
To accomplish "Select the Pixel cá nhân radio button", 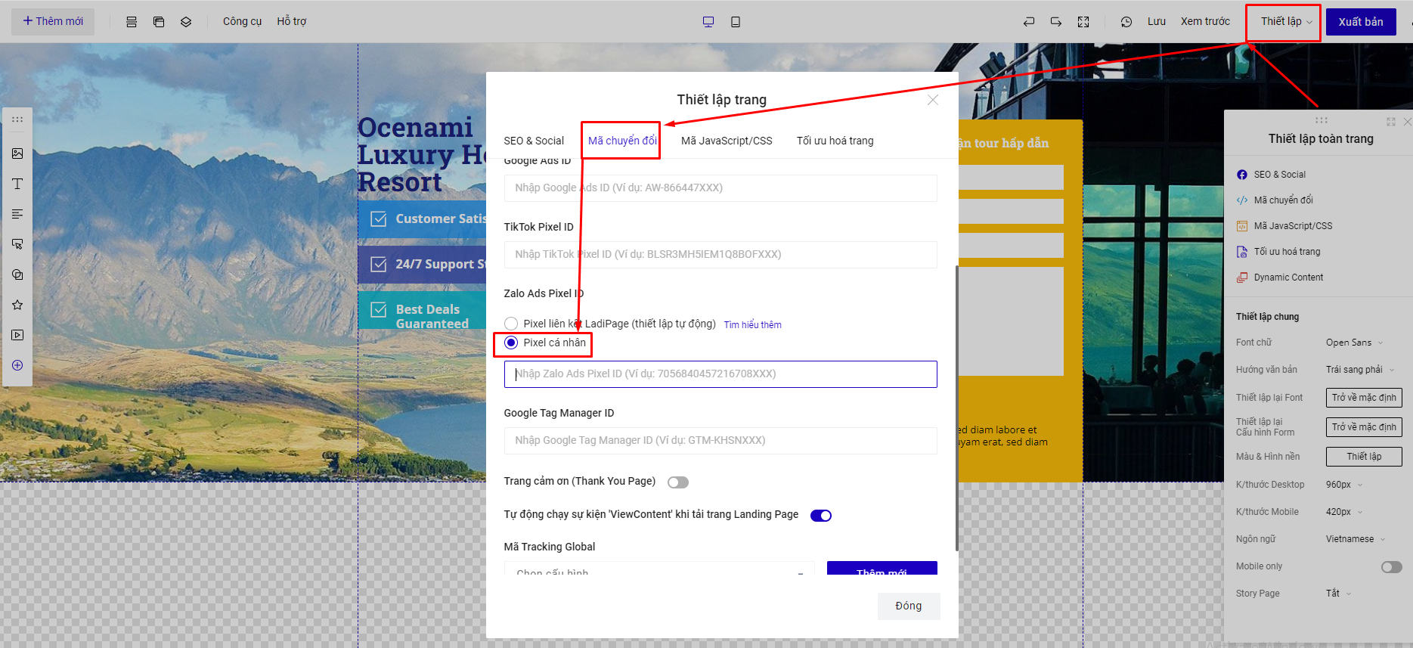I will click(512, 343).
